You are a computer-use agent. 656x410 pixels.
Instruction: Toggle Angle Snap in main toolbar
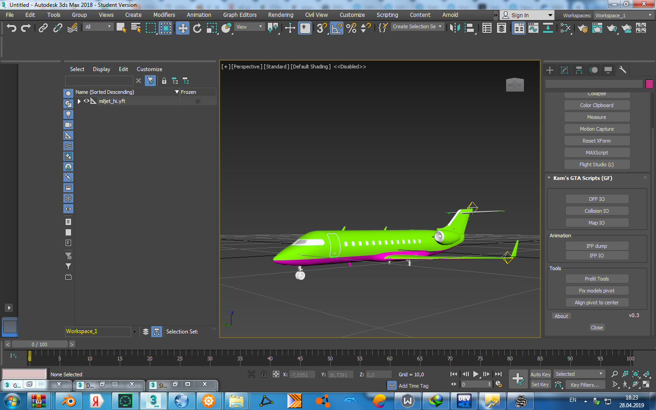point(337,28)
